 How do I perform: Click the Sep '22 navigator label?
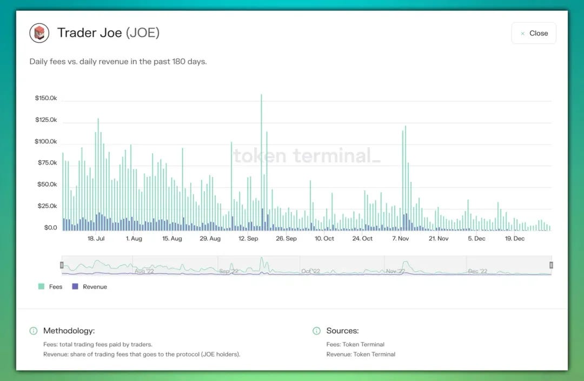pyautogui.click(x=229, y=271)
